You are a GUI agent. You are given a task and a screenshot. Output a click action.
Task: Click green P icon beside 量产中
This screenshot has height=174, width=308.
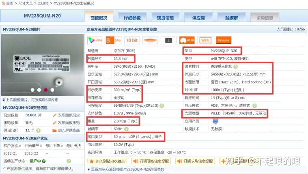coord(44,161)
